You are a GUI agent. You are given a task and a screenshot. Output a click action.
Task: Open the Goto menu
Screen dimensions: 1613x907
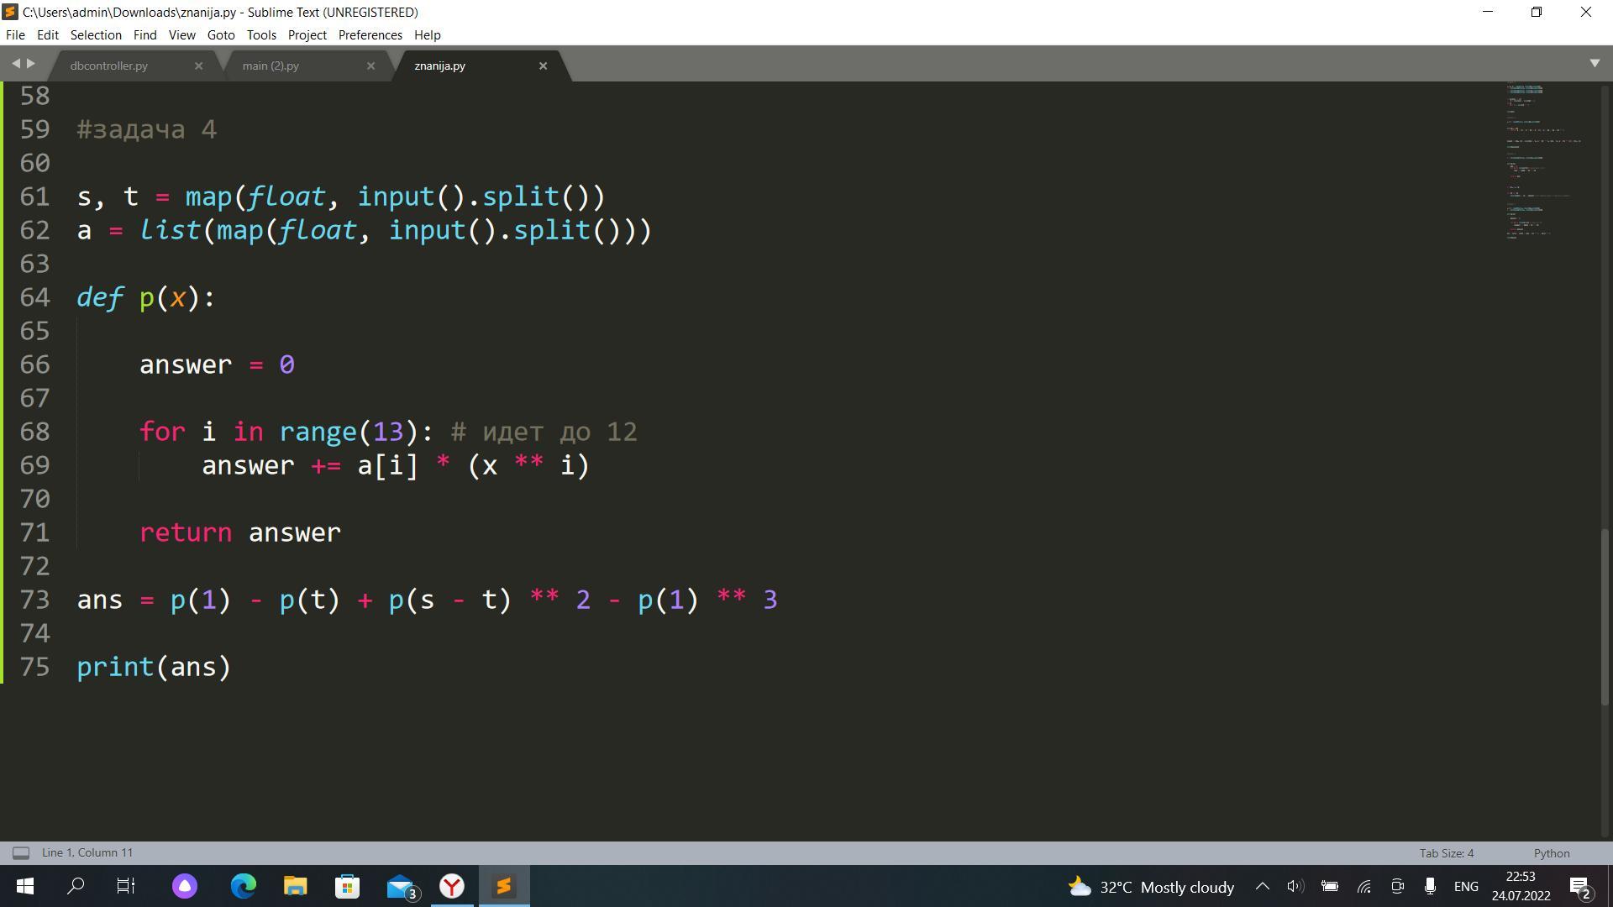(x=220, y=35)
